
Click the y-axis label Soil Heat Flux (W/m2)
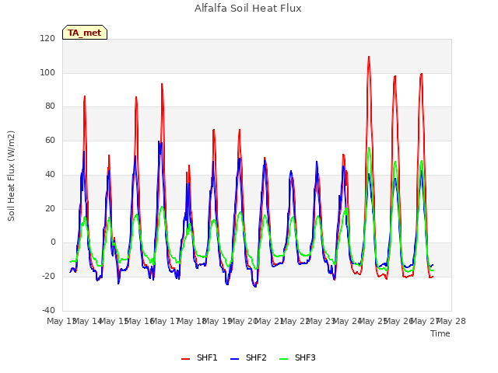point(11,176)
